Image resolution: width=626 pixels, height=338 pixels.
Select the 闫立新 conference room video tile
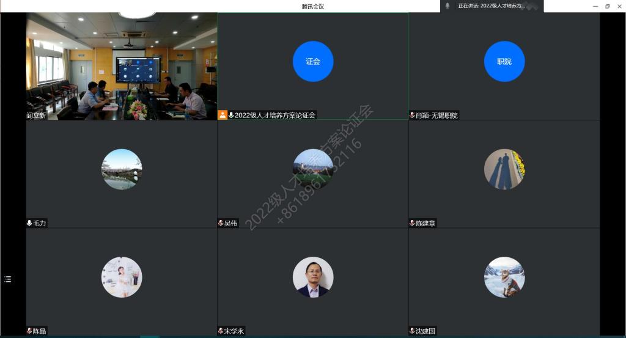point(121,66)
